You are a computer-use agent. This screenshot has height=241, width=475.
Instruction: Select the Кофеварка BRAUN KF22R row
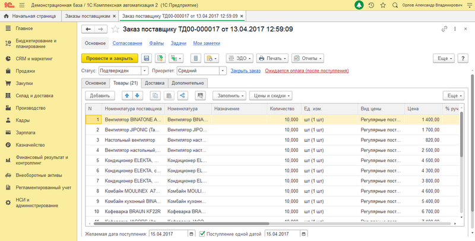click(x=178, y=211)
